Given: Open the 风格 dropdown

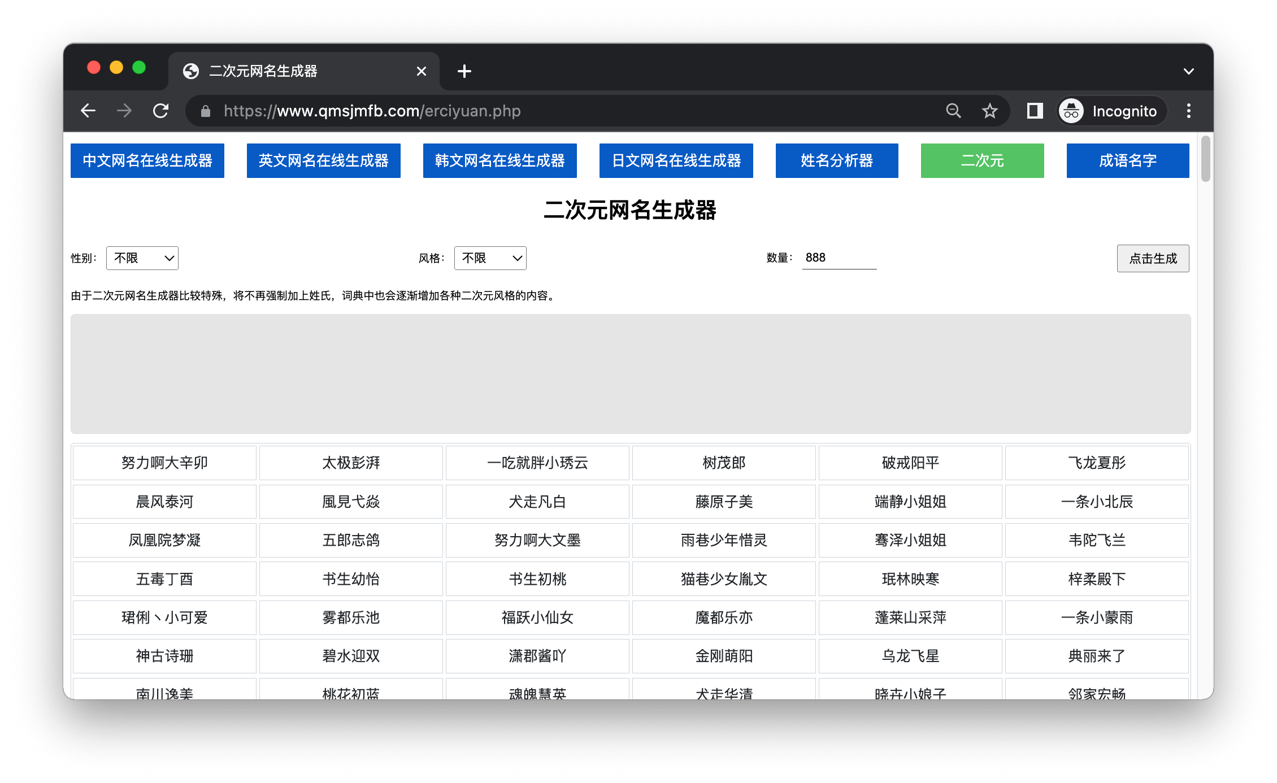Looking at the screenshot, I should pos(490,258).
